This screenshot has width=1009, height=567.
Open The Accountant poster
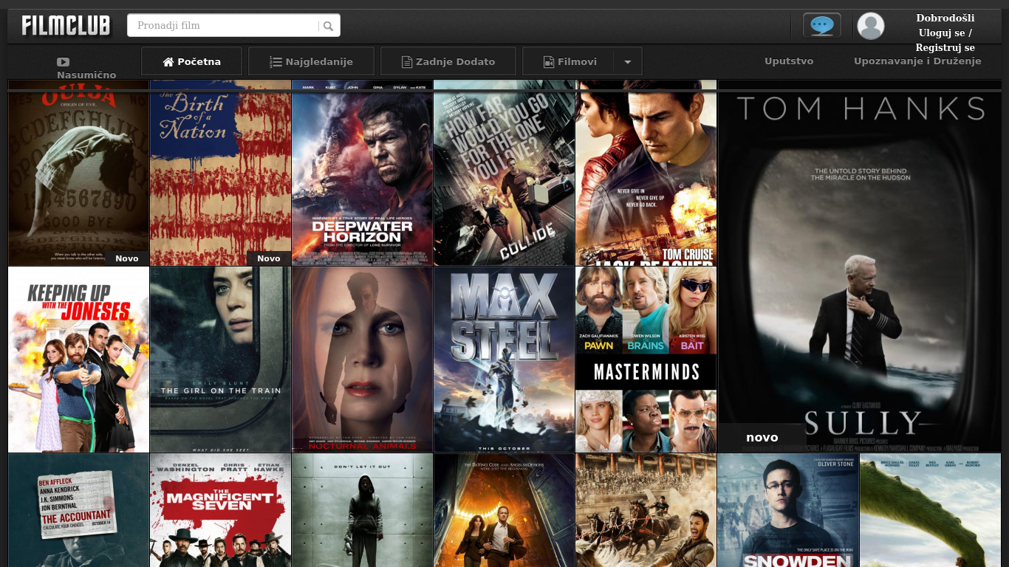78,510
